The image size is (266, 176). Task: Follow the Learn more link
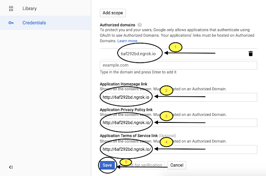pos(127,41)
